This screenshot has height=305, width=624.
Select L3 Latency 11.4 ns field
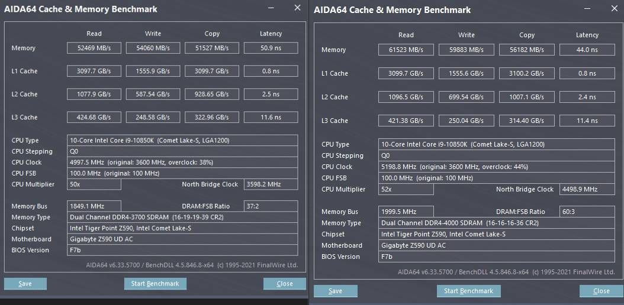click(587, 121)
